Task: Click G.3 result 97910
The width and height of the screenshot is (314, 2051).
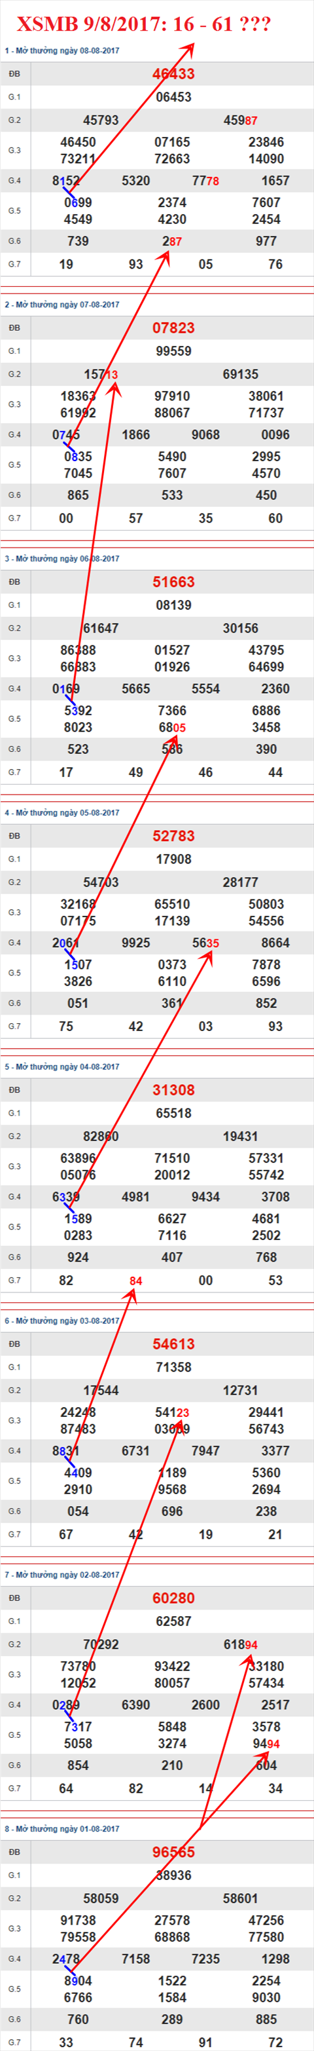Action: tap(173, 396)
